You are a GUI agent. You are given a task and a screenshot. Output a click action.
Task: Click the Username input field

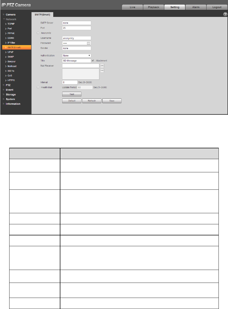(x=77, y=38)
